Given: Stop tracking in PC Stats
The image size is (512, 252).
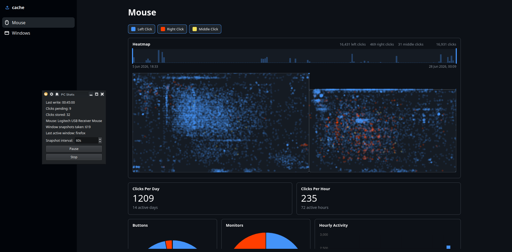Looking at the screenshot, I should coord(74,157).
